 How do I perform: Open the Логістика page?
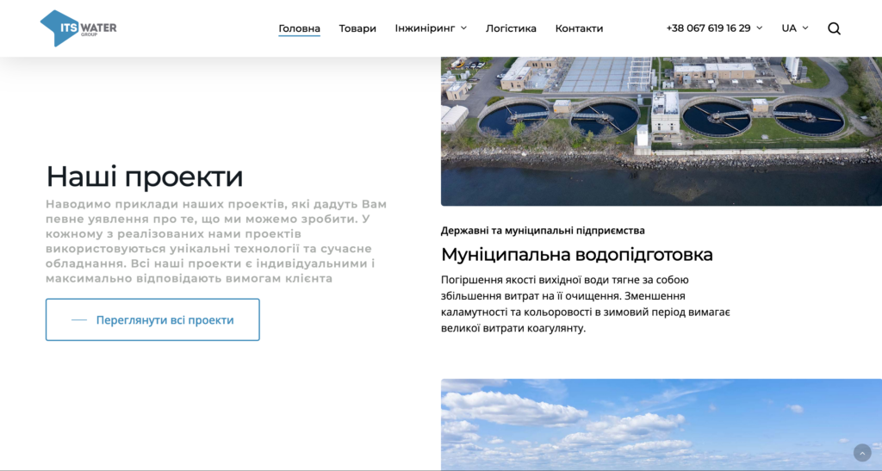(511, 28)
